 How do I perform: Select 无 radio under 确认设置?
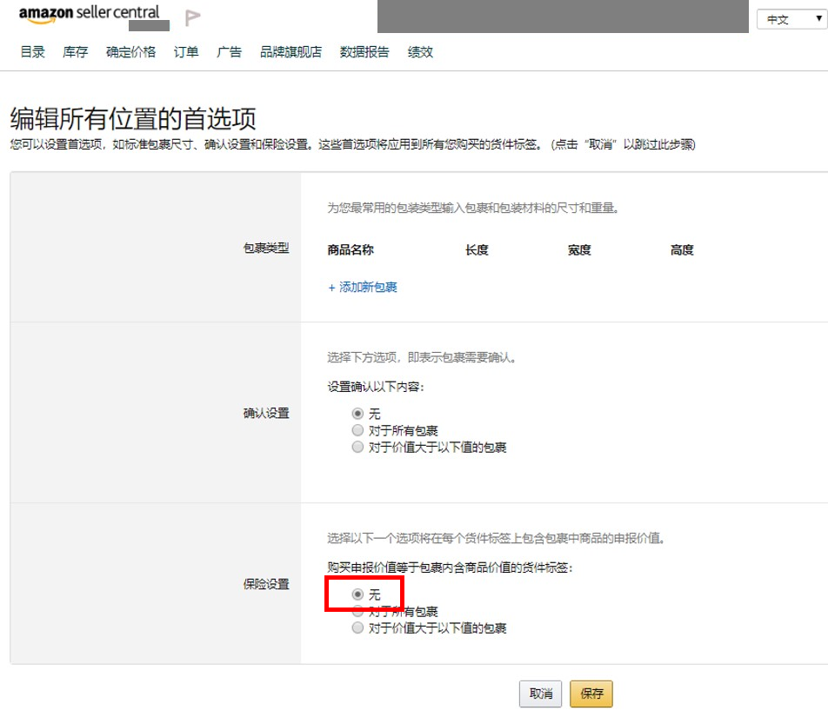click(357, 414)
